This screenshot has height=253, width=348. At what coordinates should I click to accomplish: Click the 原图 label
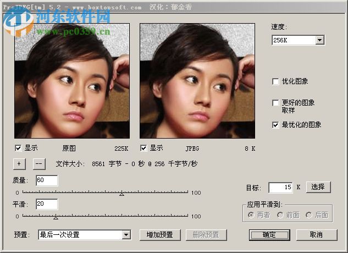click(69, 148)
